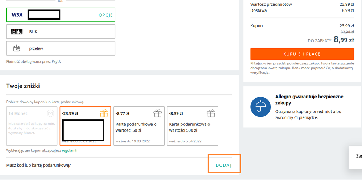Click the Allegro gwarantuje bezpieczne zakupy heading

coord(309,100)
